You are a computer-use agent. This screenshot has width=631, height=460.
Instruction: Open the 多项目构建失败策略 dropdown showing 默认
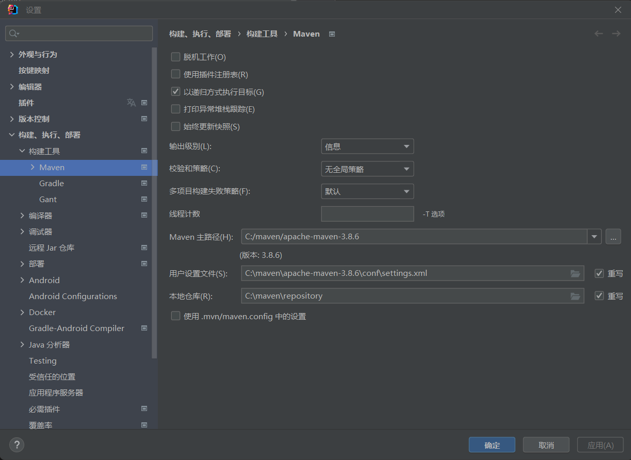click(367, 191)
